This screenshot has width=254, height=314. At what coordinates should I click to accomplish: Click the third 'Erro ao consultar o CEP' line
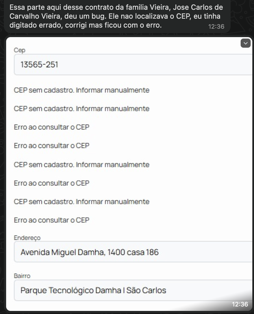tap(52, 183)
